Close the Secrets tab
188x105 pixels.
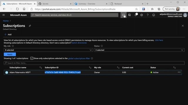click(x=70, y=4)
